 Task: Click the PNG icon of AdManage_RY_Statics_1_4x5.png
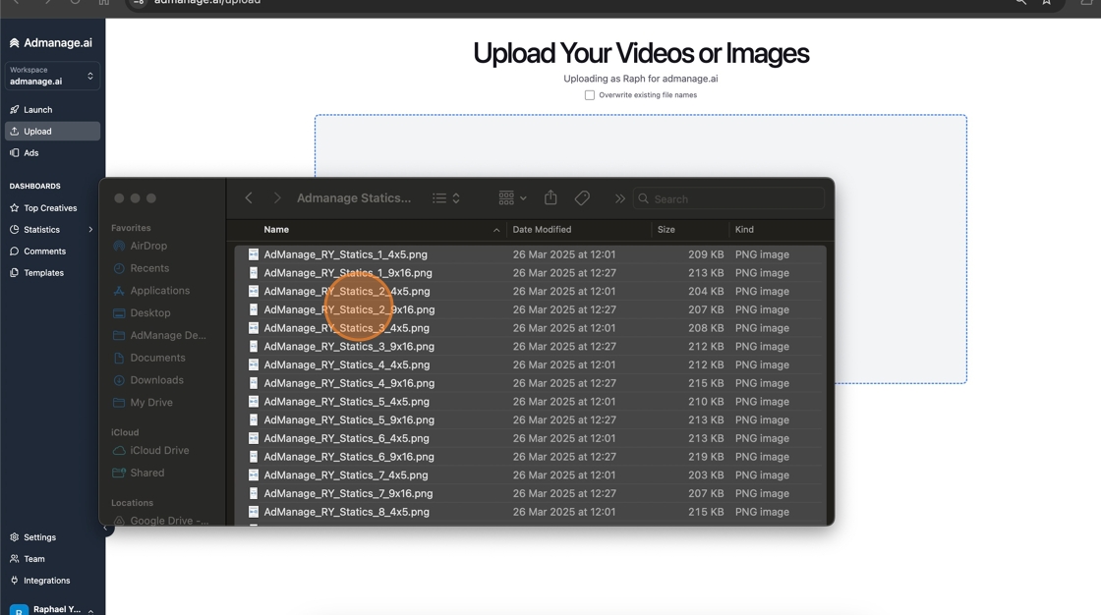click(x=254, y=254)
